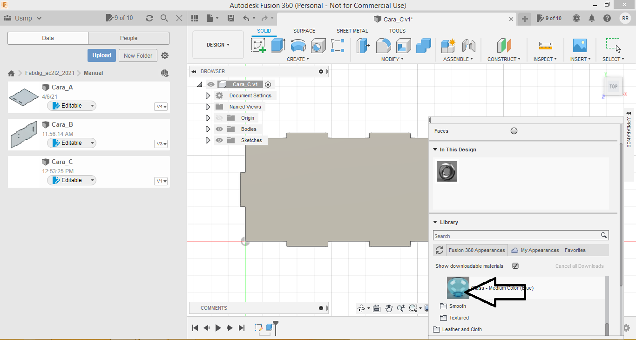Click the appearance library Search field
The height and width of the screenshot is (340, 636).
pos(516,236)
